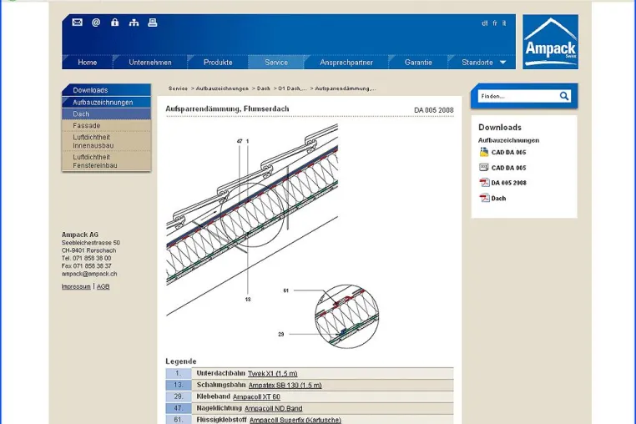Click Service in the breadcrumb
This screenshot has width=636, height=424.
pos(178,88)
